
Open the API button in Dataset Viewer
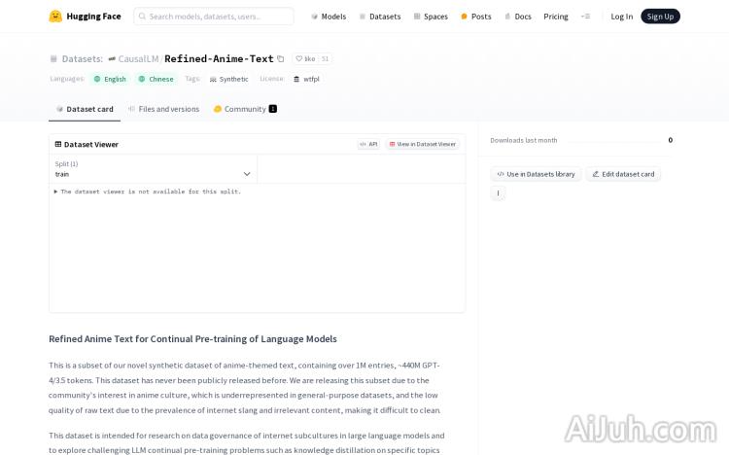(x=368, y=144)
